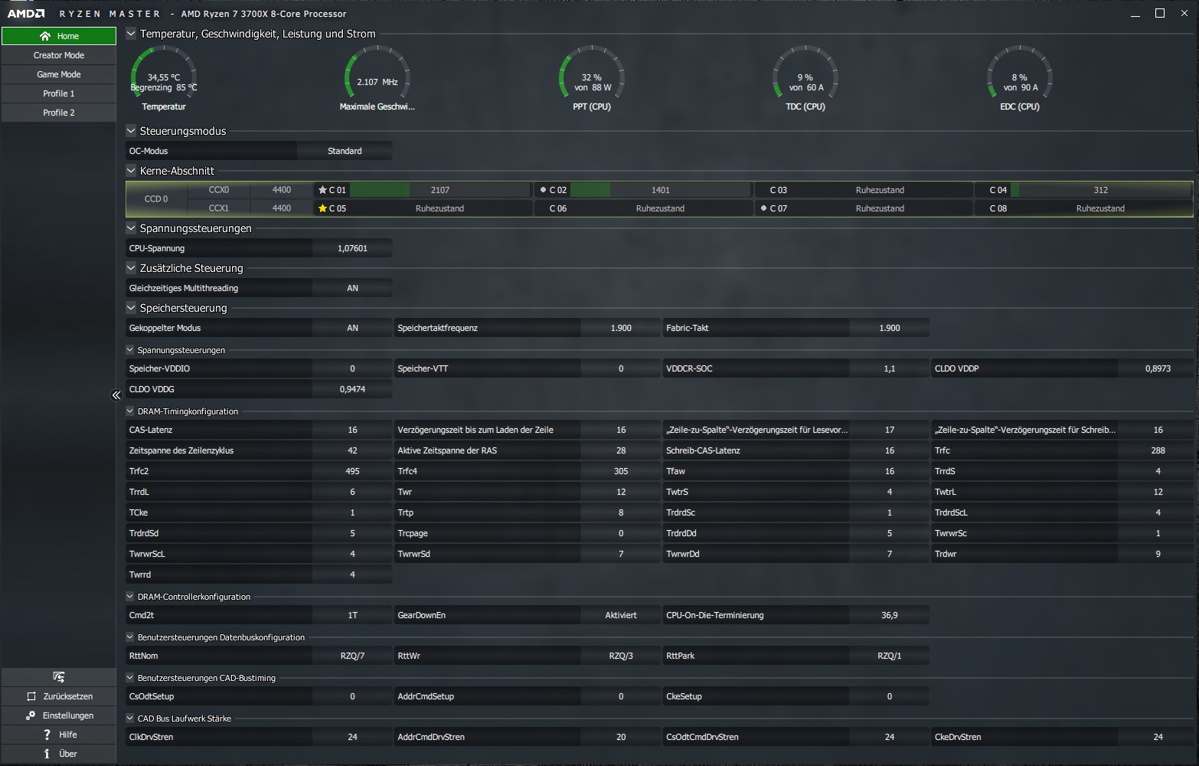The image size is (1199, 766).
Task: Click the star icon on core C 01
Action: pos(322,190)
